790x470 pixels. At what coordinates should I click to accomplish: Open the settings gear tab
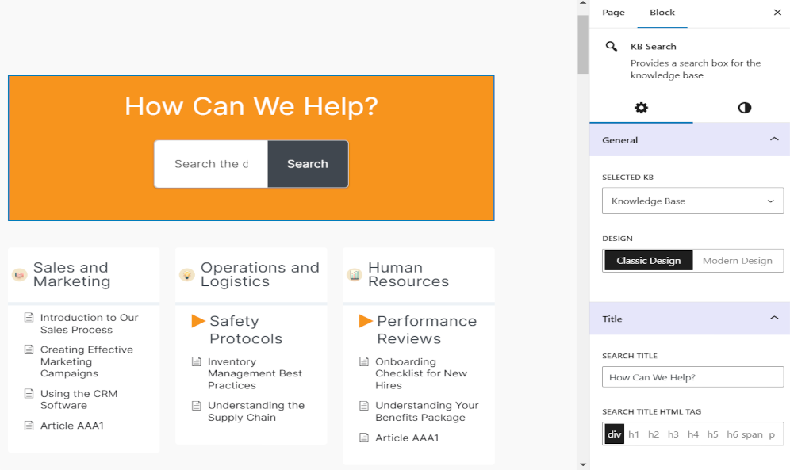[x=641, y=108]
